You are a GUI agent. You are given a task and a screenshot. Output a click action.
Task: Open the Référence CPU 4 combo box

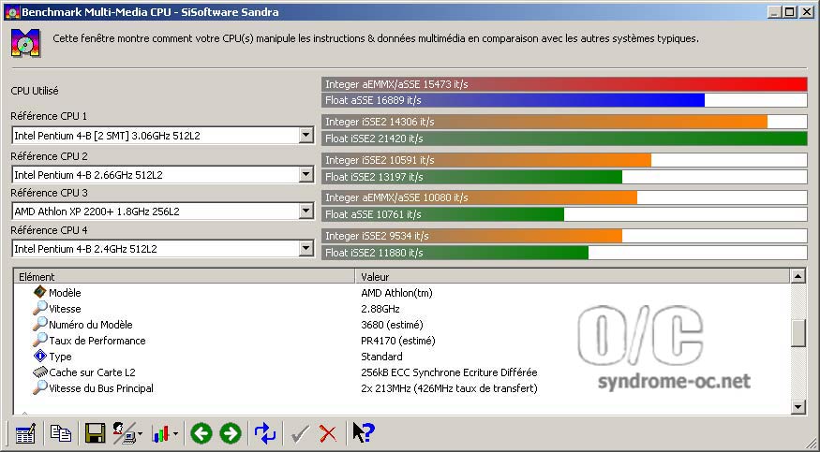point(306,248)
